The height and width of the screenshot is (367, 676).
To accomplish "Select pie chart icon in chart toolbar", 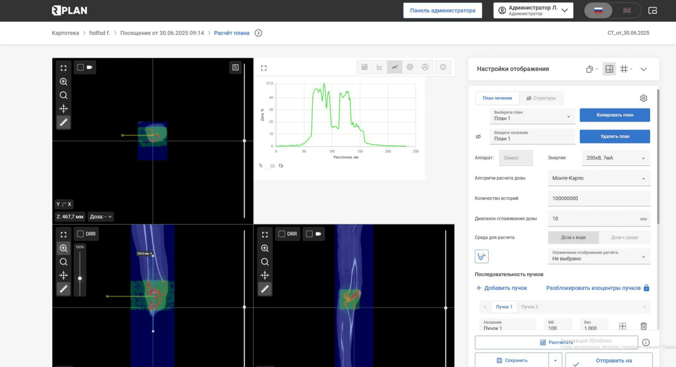I will (x=425, y=67).
